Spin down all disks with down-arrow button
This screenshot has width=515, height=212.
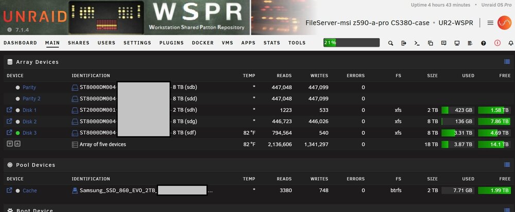click(10, 144)
